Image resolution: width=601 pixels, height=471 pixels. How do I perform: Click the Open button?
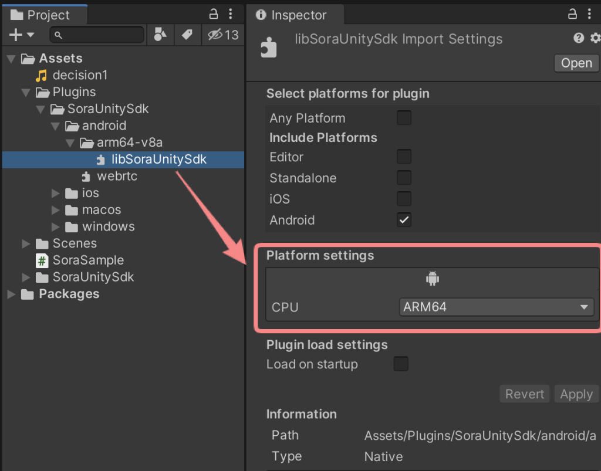pyautogui.click(x=576, y=63)
